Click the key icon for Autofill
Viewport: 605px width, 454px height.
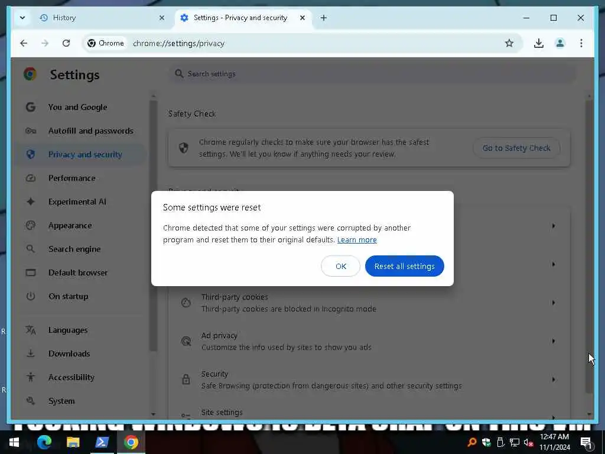coord(31,131)
